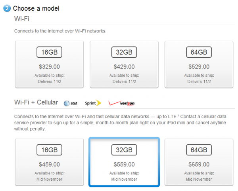The image size is (238, 191).
Task: Click the step 2 number badge
Action: 8,8
